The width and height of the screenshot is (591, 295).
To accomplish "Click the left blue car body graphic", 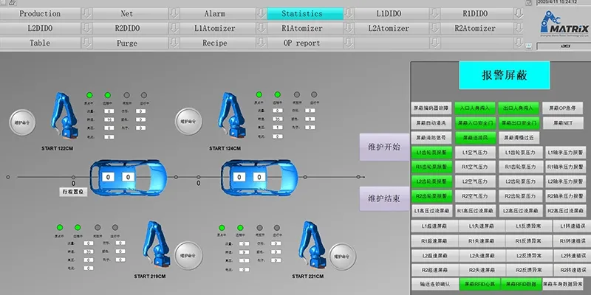I will pos(128,177).
